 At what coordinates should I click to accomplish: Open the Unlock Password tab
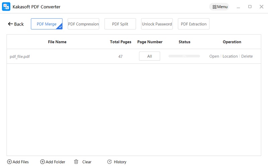click(157, 24)
